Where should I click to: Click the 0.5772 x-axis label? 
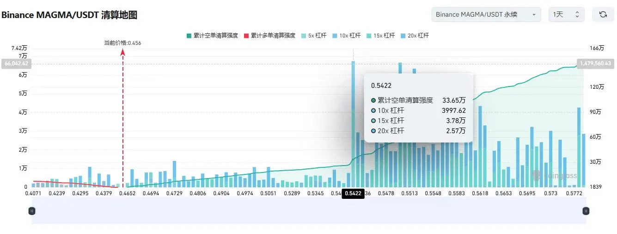[573, 193]
